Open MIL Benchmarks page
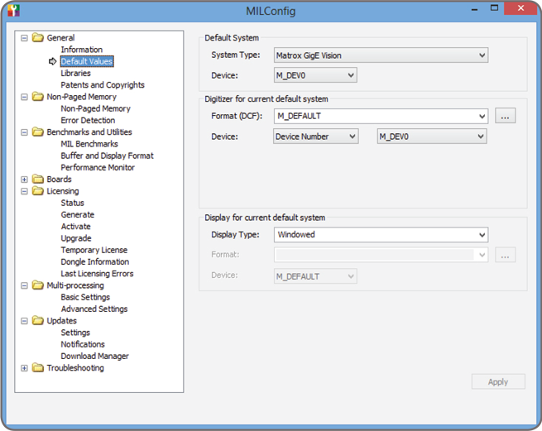Image resolution: width=542 pixels, height=431 pixels. (x=89, y=144)
